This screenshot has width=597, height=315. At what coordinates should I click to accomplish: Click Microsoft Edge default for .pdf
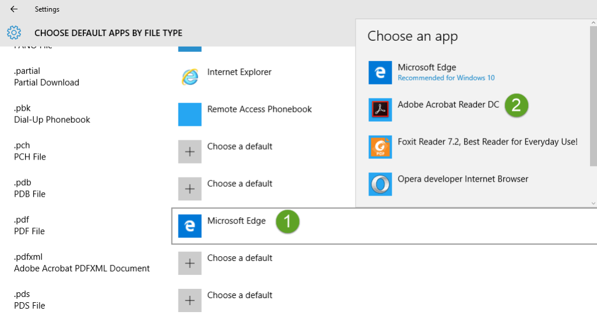point(237,221)
